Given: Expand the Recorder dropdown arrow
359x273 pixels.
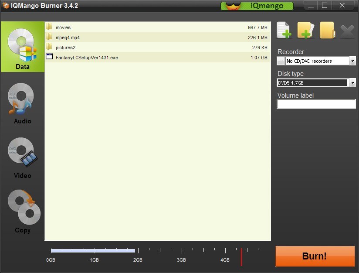Looking at the screenshot, I should click(352, 61).
